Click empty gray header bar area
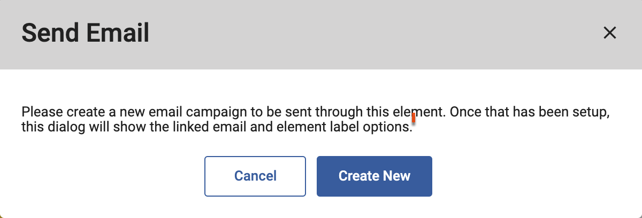 pyautogui.click(x=374, y=34)
